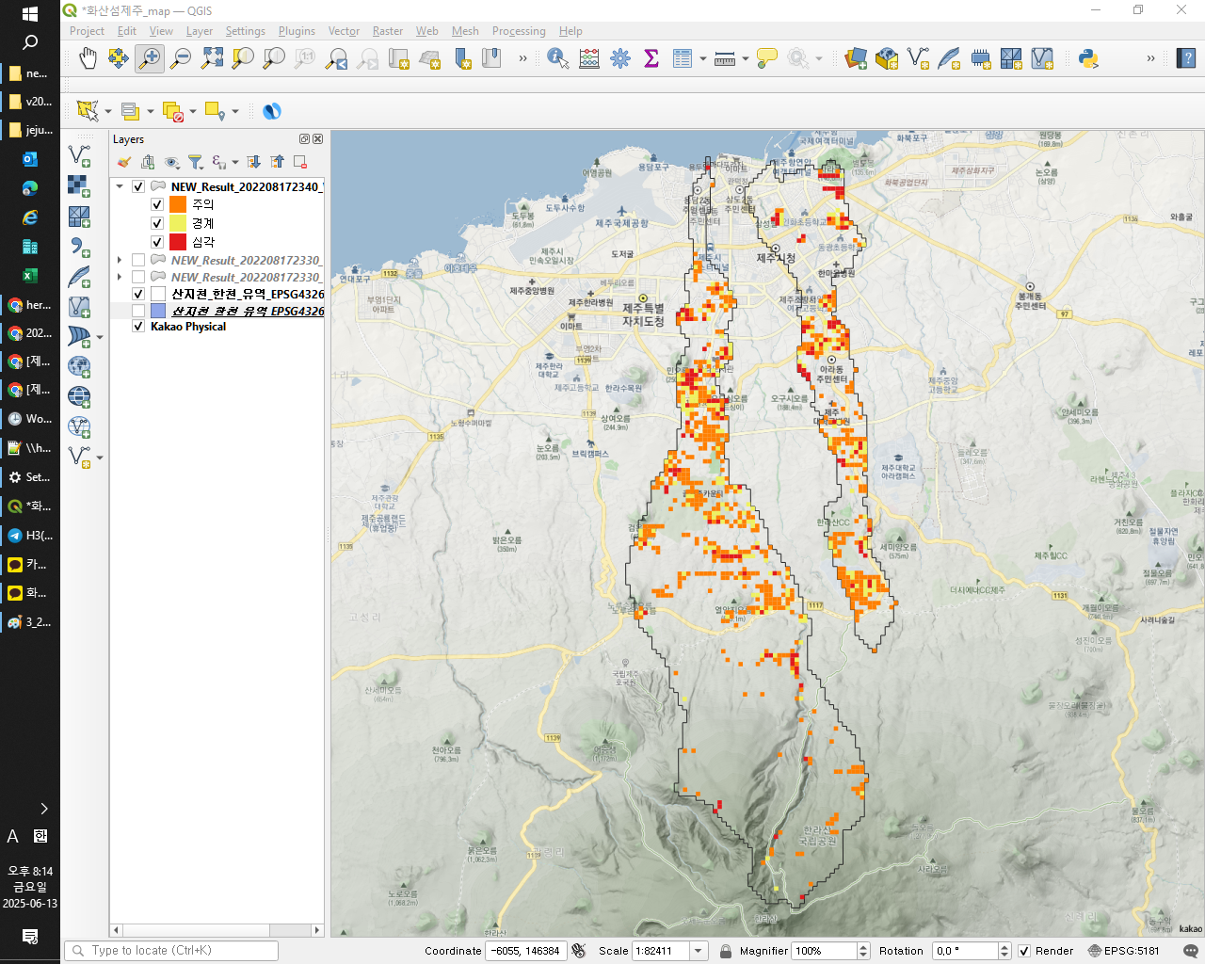This screenshot has width=1205, height=964.
Task: Open the Processing menu
Action: pyautogui.click(x=518, y=31)
